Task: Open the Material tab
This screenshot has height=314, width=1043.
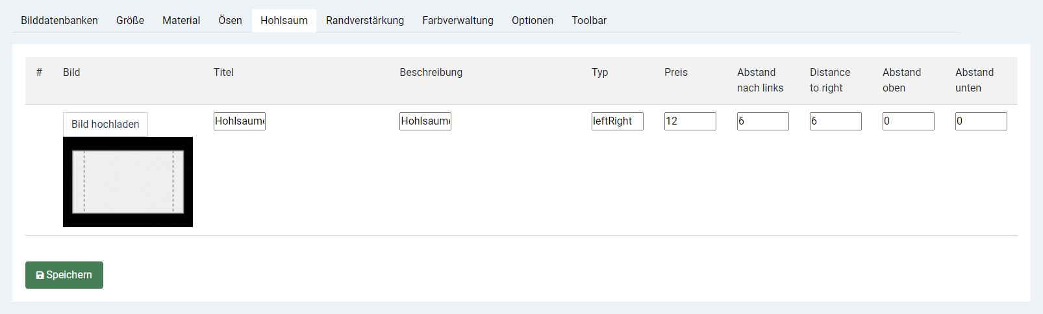Action: coord(181,20)
